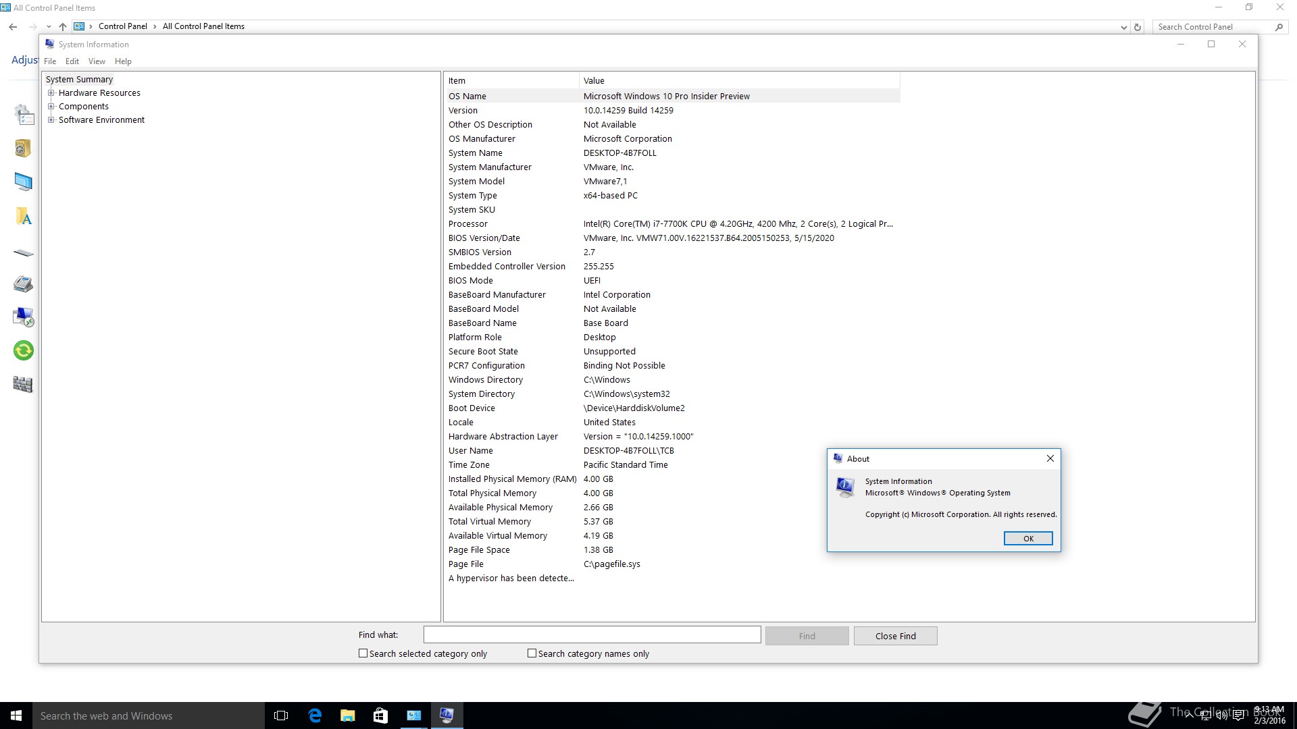Click Search the web and Windows box
Screen dimensions: 1297x729
(149, 715)
